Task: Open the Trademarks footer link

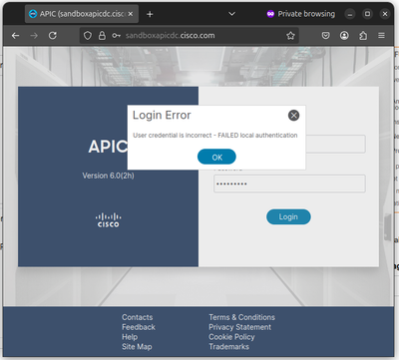Action: [x=228, y=347]
